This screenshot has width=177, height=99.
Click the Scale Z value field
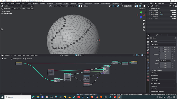165,67
